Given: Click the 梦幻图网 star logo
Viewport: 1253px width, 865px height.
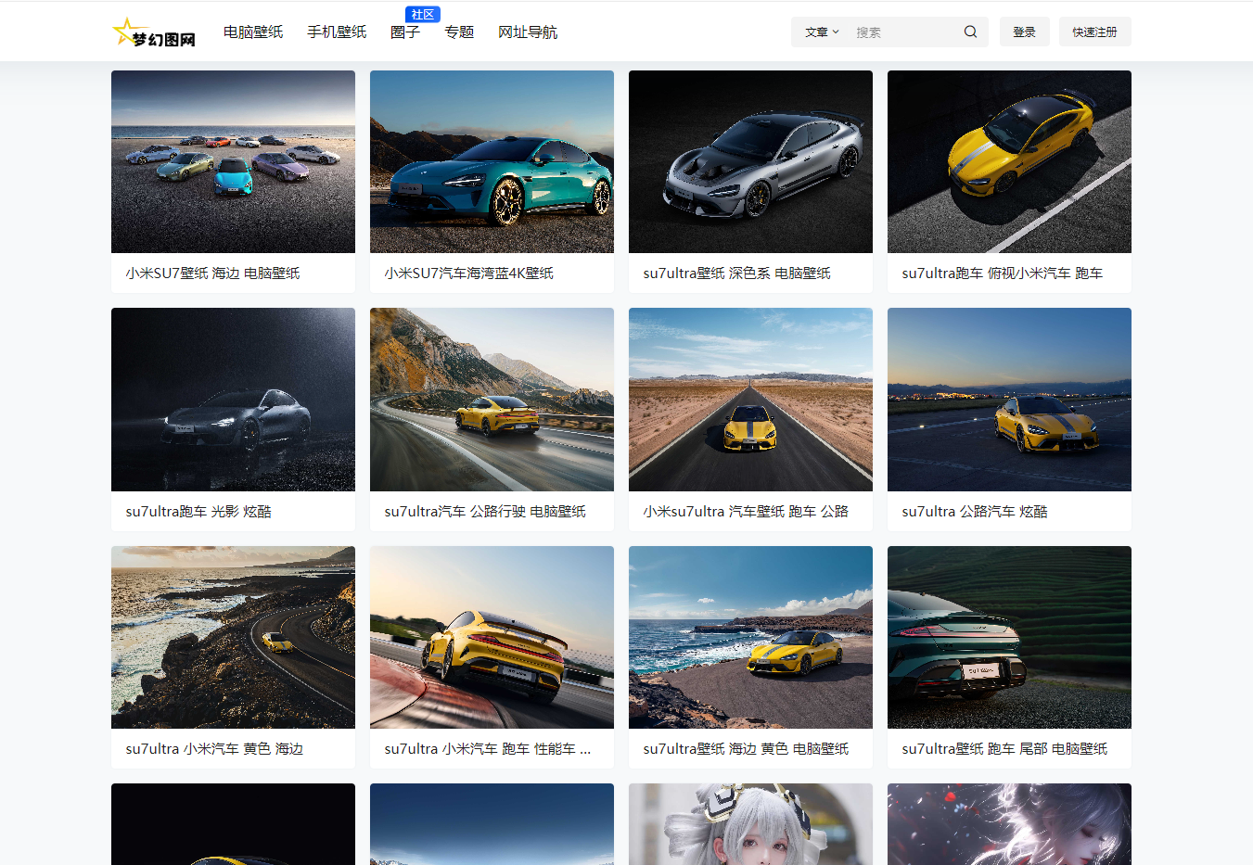Looking at the screenshot, I should tap(154, 32).
